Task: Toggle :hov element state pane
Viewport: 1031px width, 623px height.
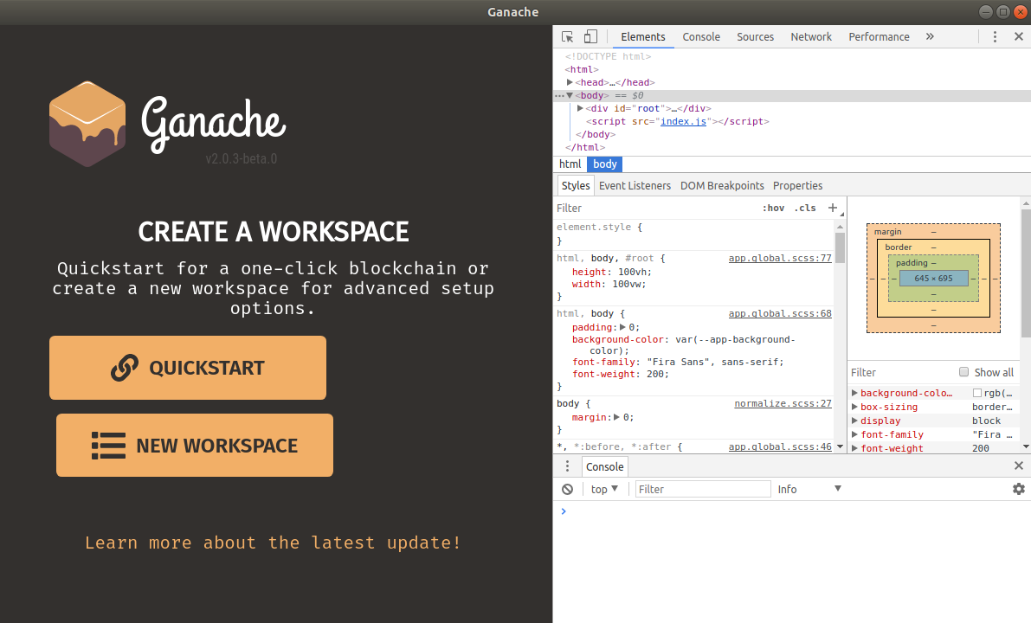Action: (773, 208)
